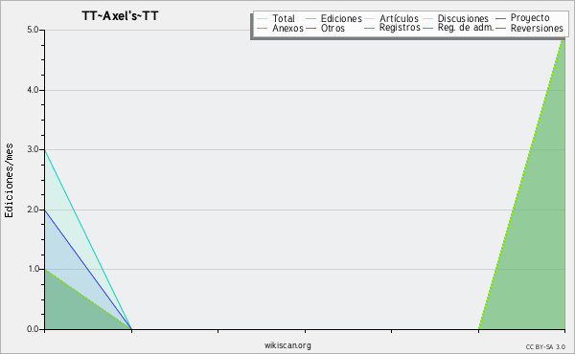Click the blue Registros legend swatch
Viewport: 575px width, 354px height.
point(369,28)
